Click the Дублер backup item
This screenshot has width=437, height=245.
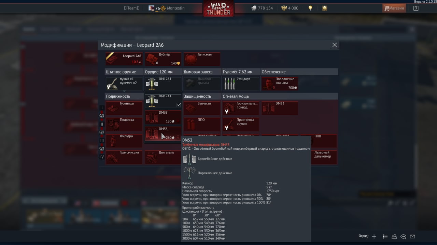click(x=163, y=59)
